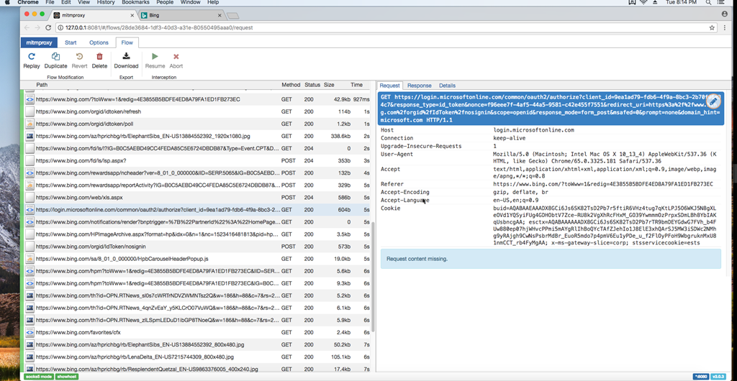
Task: Click the request URL line
Action: tap(551, 109)
